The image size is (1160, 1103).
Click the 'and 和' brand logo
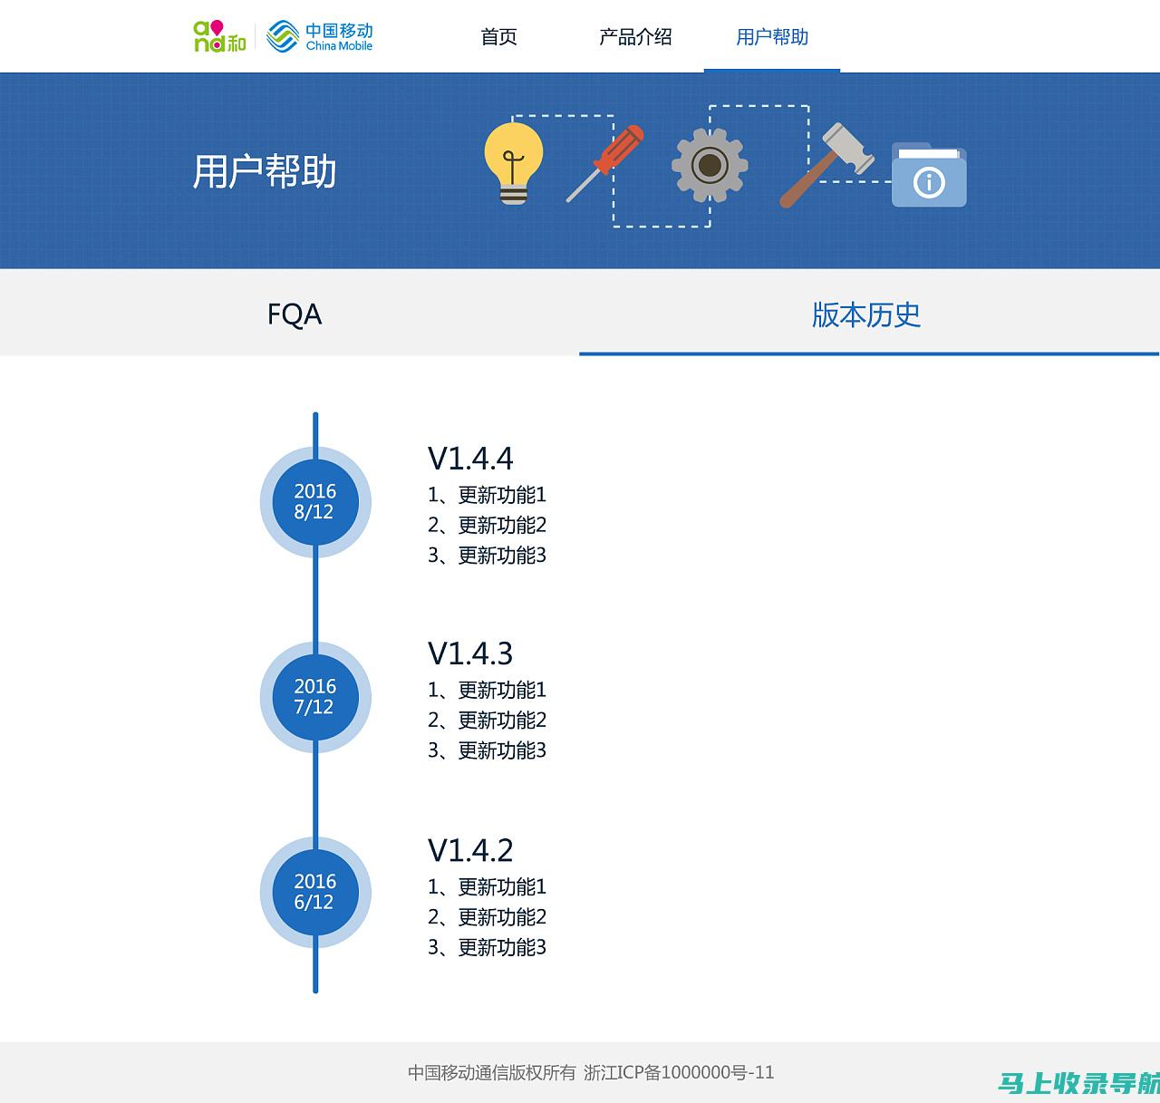(219, 36)
